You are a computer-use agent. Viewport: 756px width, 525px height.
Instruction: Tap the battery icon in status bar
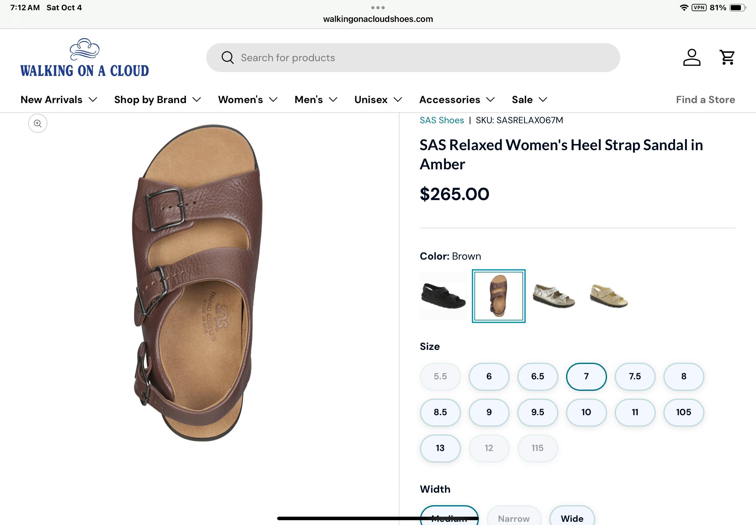(x=736, y=8)
